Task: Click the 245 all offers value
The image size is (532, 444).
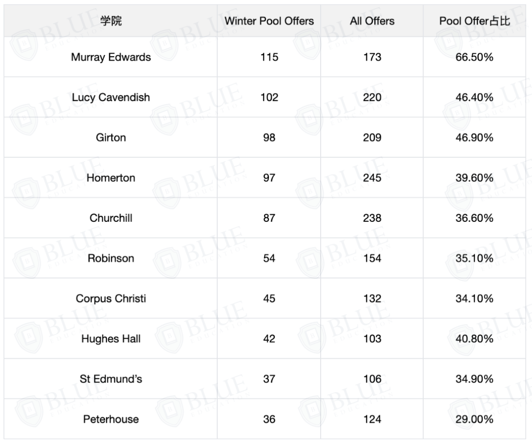Action: coord(372,178)
